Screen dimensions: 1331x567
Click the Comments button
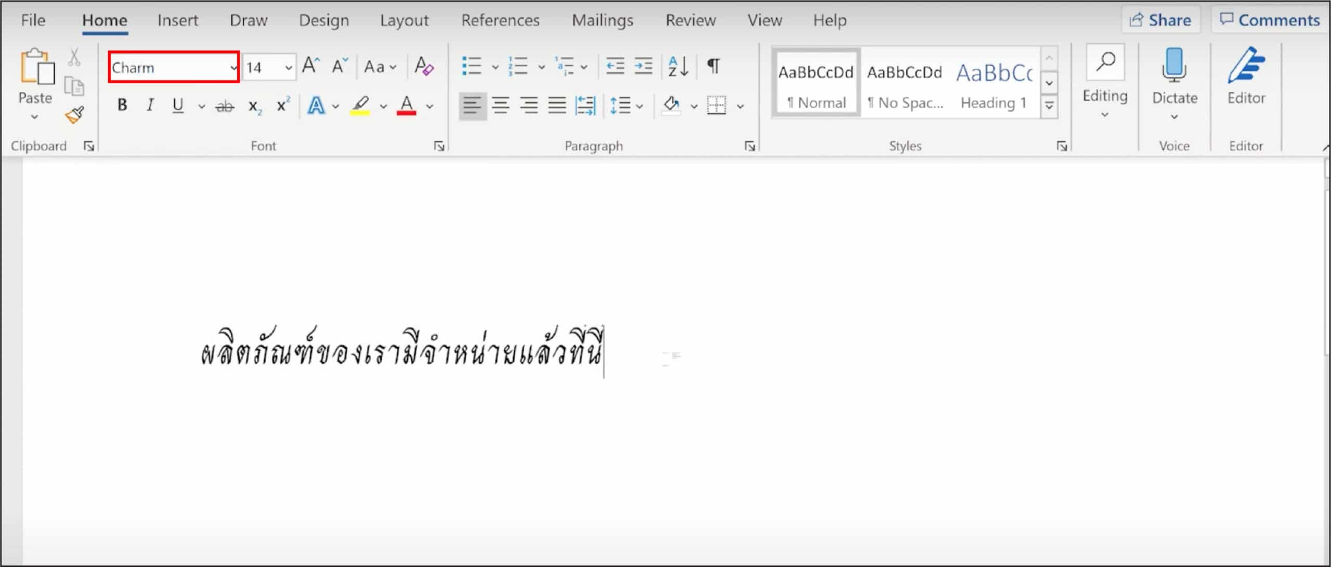pos(1270,20)
